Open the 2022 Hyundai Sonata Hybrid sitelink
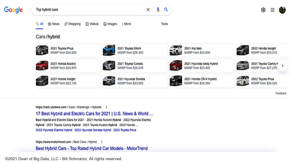The image size is (290, 163). (x=93, y=130)
